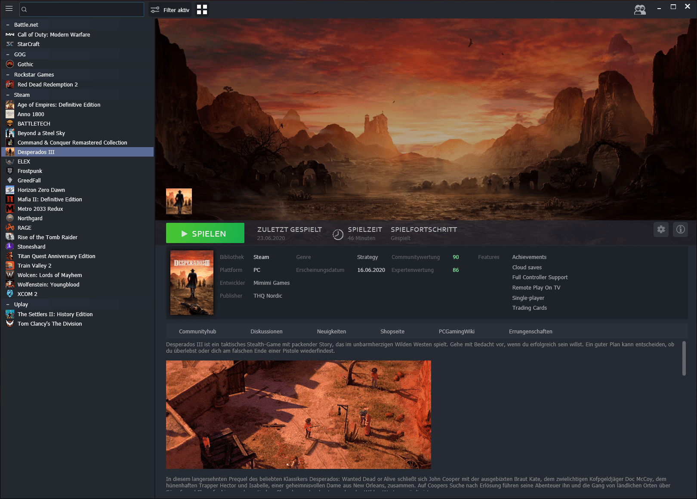Collapse the GOG group
The width and height of the screenshot is (697, 499).
tap(8, 55)
